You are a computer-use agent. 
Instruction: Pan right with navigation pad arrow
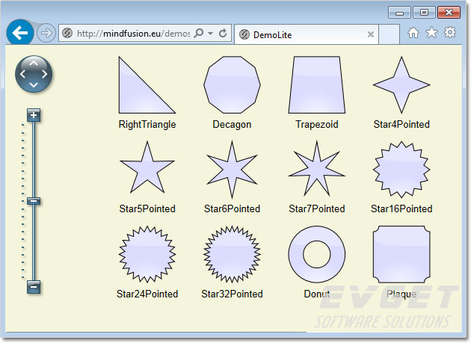pos(44,74)
